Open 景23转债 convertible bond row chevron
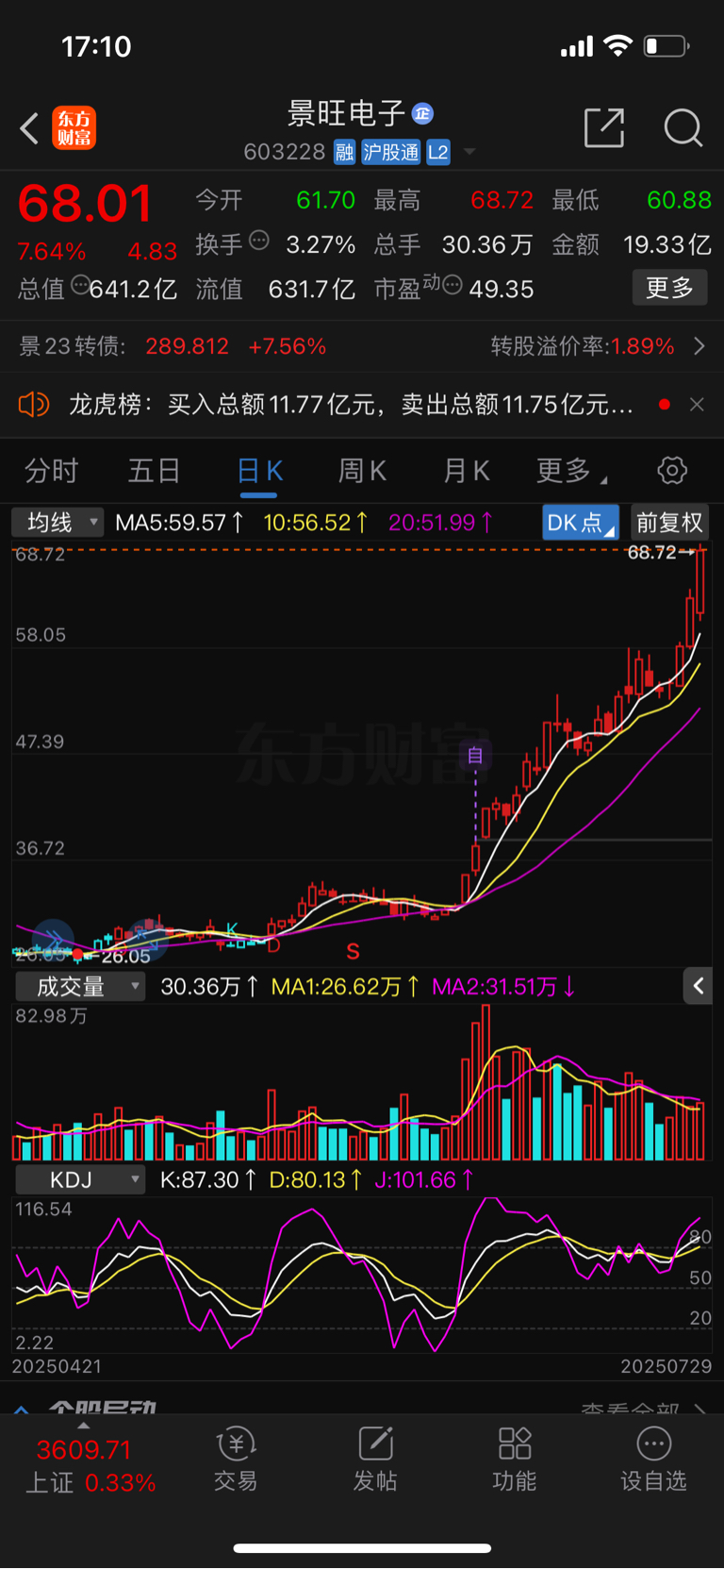 point(699,346)
